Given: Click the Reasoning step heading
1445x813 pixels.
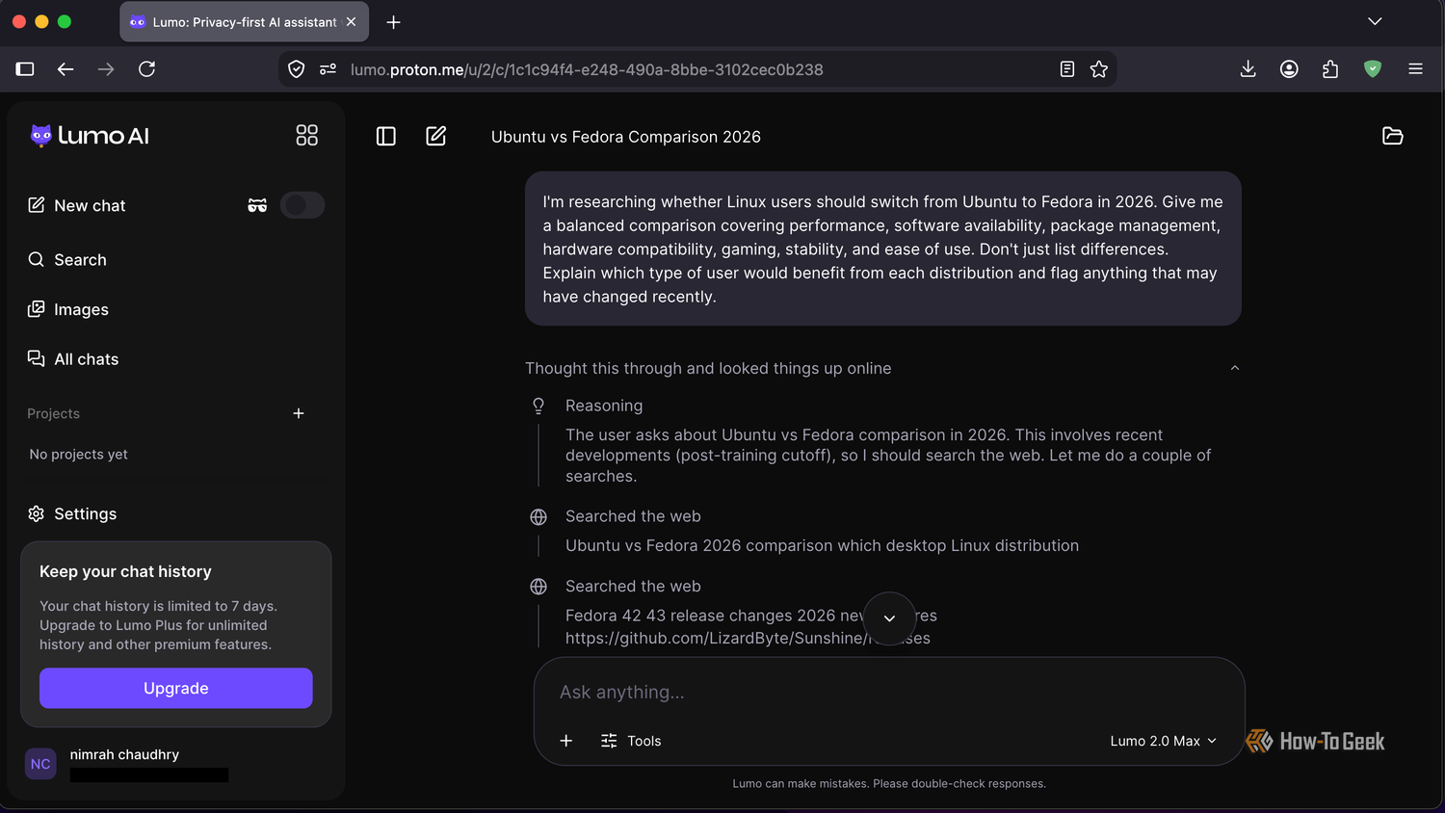Looking at the screenshot, I should coord(604,406).
